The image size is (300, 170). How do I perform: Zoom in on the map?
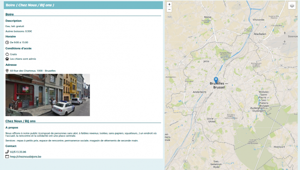pos(169,4)
